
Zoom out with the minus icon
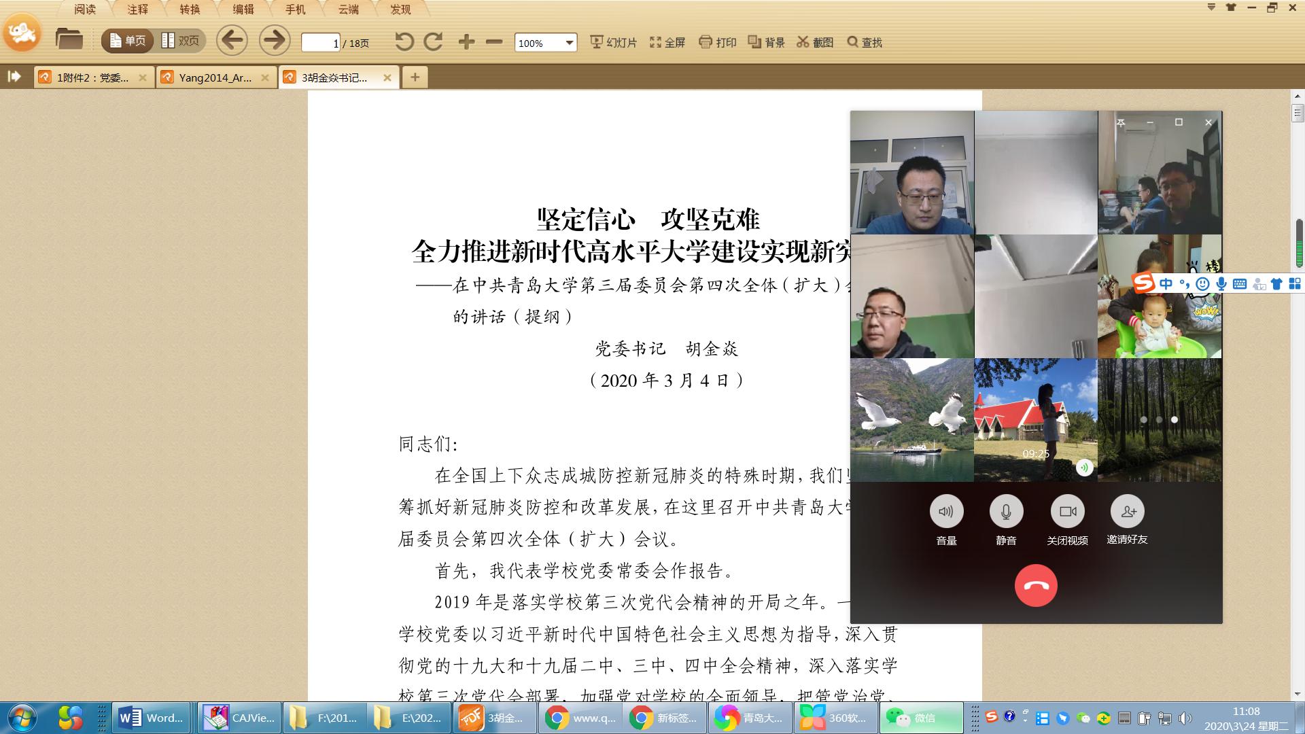click(494, 42)
